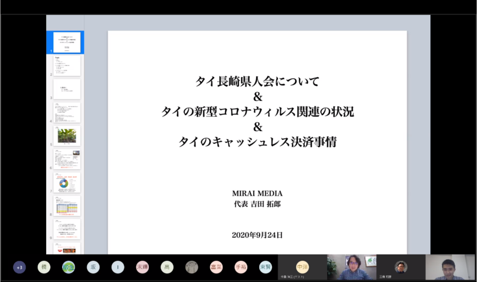This screenshot has height=282, width=477.
Task: Click the '手裕' participant avatar
Action: [241, 267]
